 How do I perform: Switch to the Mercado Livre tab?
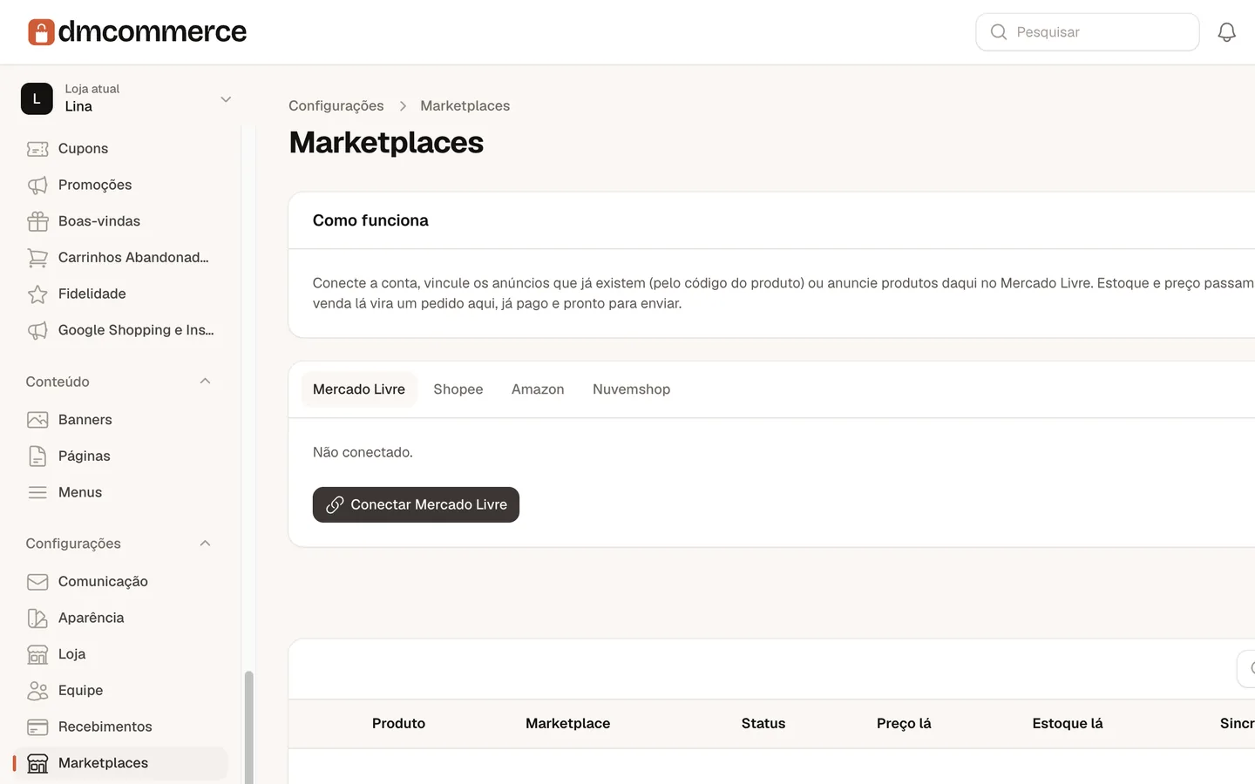[359, 389]
